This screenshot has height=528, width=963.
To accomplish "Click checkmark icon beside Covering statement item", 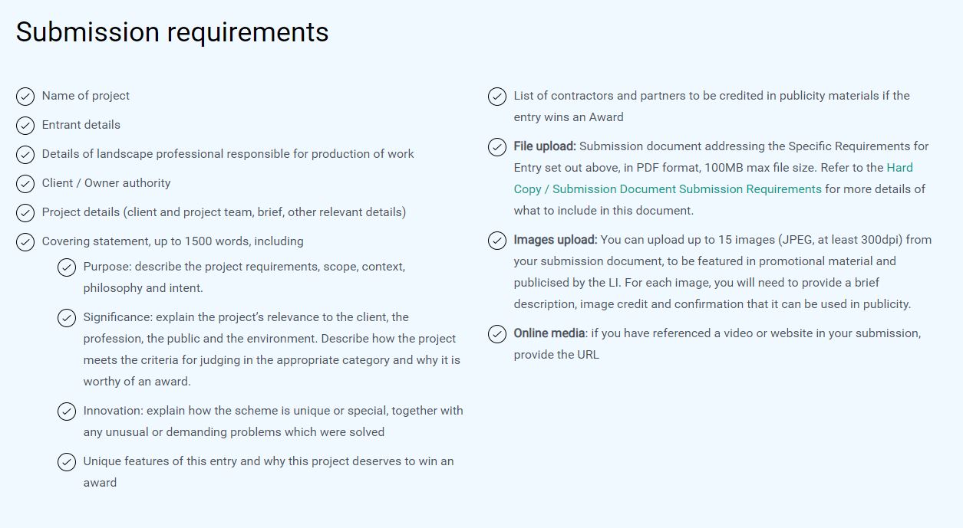I will tap(25, 242).
